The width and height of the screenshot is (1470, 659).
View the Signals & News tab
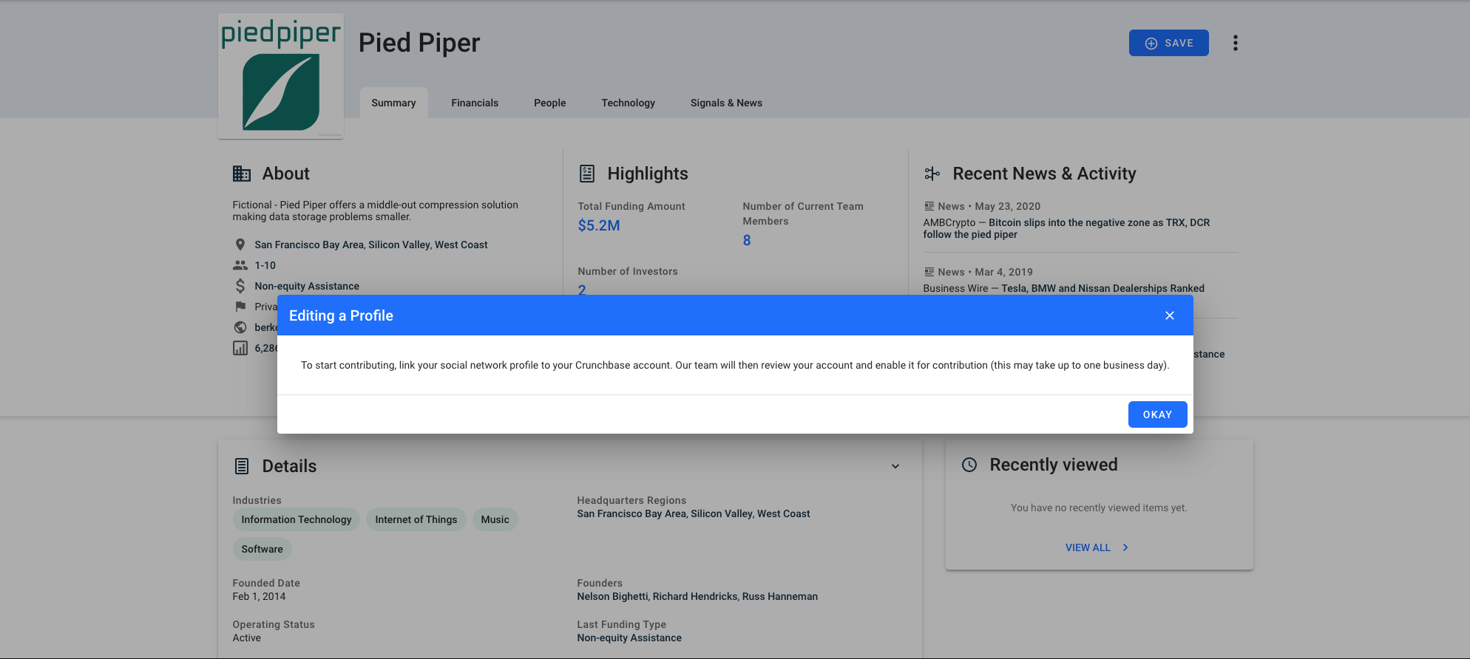726,103
